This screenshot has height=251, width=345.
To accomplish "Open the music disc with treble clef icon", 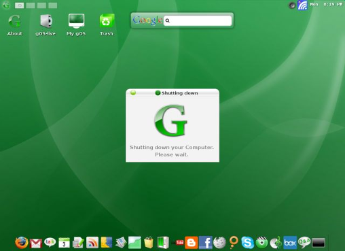I will tap(276, 243).
